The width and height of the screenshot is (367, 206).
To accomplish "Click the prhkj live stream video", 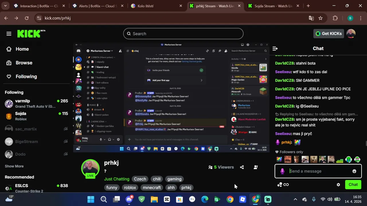I will point(171,97).
